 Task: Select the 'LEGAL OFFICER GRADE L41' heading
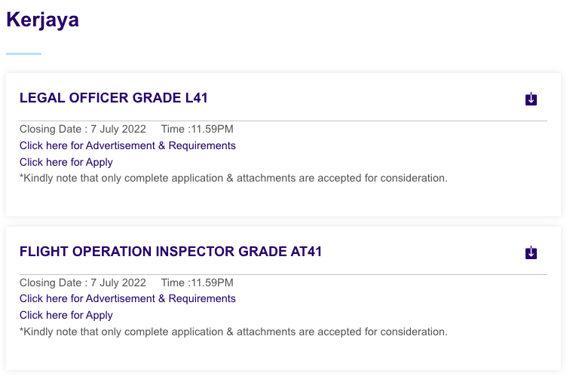pyautogui.click(x=114, y=98)
